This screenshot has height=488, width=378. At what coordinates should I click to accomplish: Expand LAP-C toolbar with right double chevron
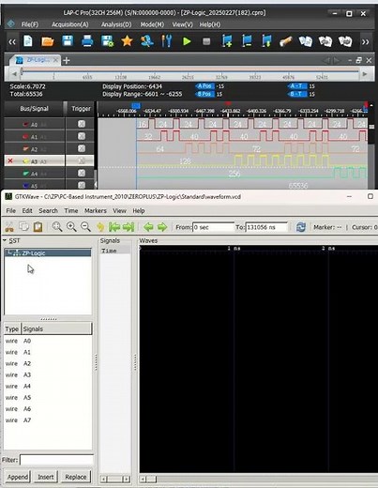click(x=365, y=41)
